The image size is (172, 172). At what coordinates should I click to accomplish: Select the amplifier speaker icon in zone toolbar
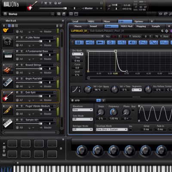click(132, 43)
